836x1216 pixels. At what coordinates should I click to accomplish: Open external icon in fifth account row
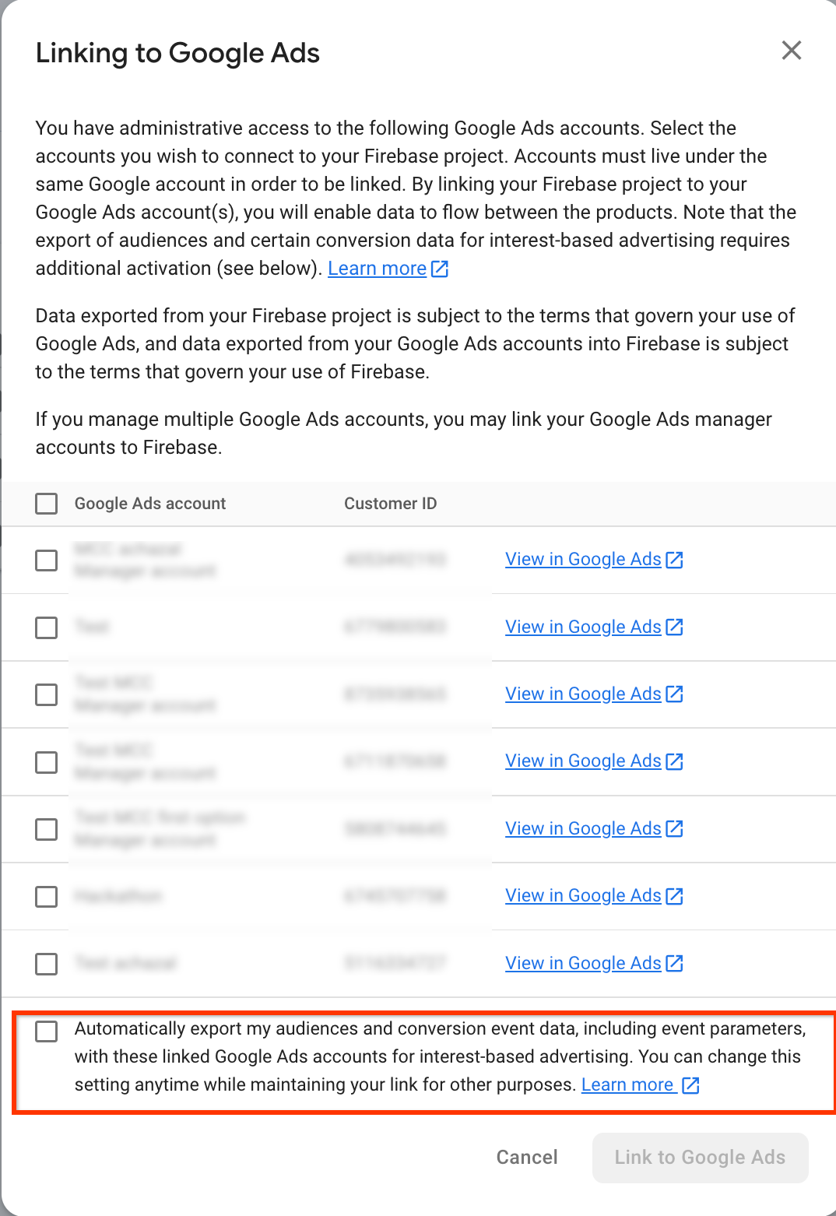coord(675,828)
